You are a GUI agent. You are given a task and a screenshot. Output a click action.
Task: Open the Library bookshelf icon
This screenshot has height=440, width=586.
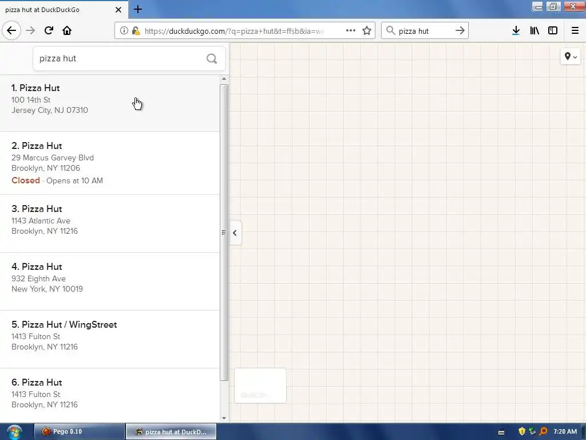pos(534,30)
